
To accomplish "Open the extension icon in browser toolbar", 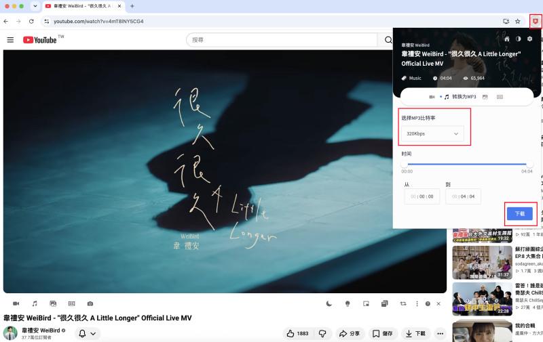I will click(x=536, y=22).
